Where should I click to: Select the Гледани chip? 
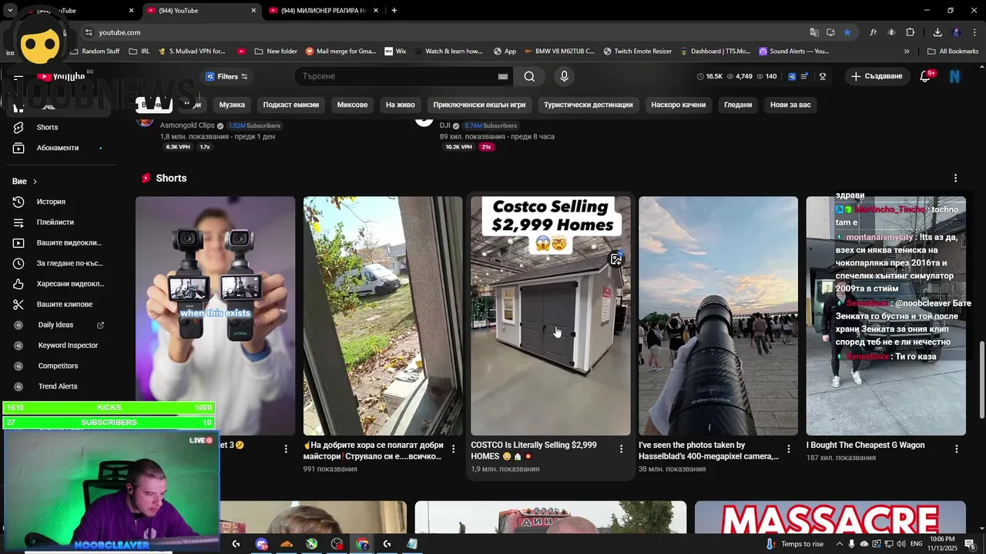738,105
